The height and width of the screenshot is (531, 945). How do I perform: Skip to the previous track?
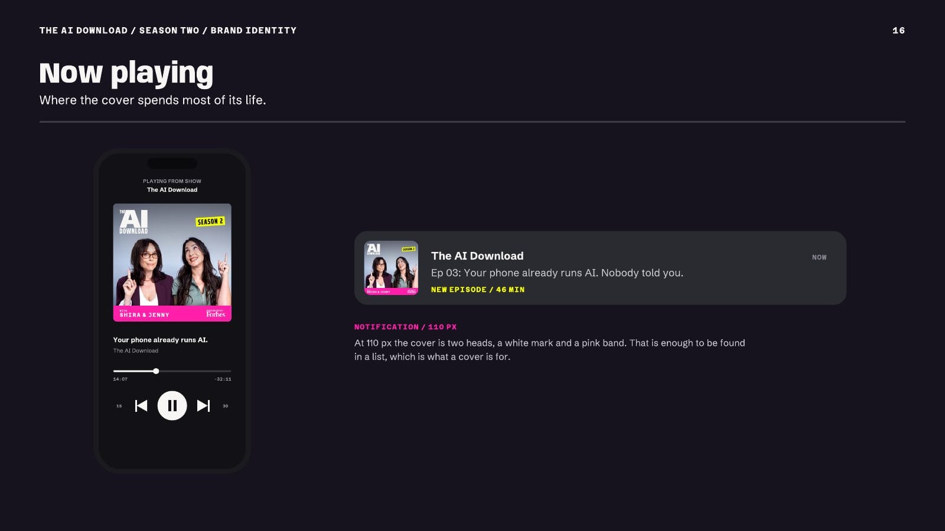(141, 406)
